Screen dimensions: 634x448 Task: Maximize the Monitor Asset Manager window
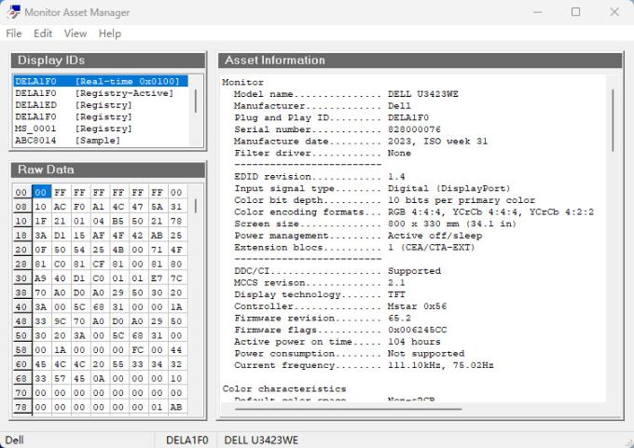(575, 12)
